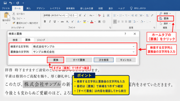
Task: Open the ファイル tab
Action: click(x=6, y=8)
